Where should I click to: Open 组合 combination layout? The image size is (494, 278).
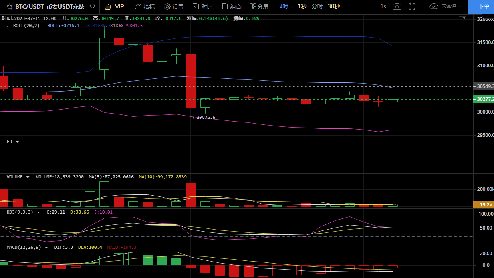[231, 6]
